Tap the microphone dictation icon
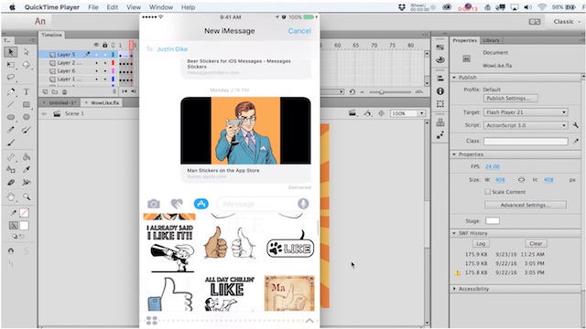This screenshot has width=586, height=329. (x=303, y=204)
